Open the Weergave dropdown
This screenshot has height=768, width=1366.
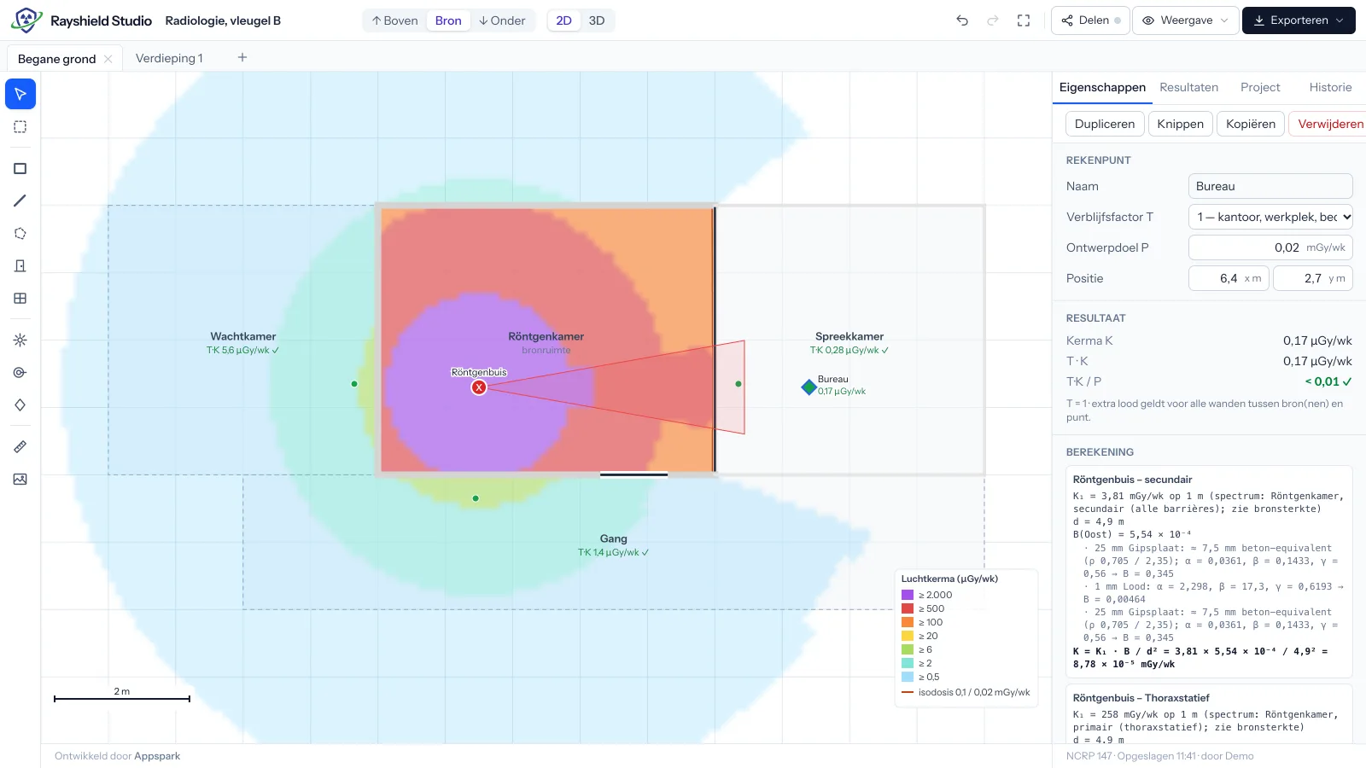coord(1186,20)
